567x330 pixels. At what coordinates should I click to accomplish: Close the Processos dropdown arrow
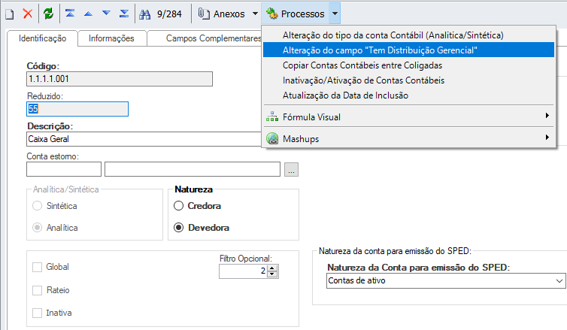(x=335, y=14)
